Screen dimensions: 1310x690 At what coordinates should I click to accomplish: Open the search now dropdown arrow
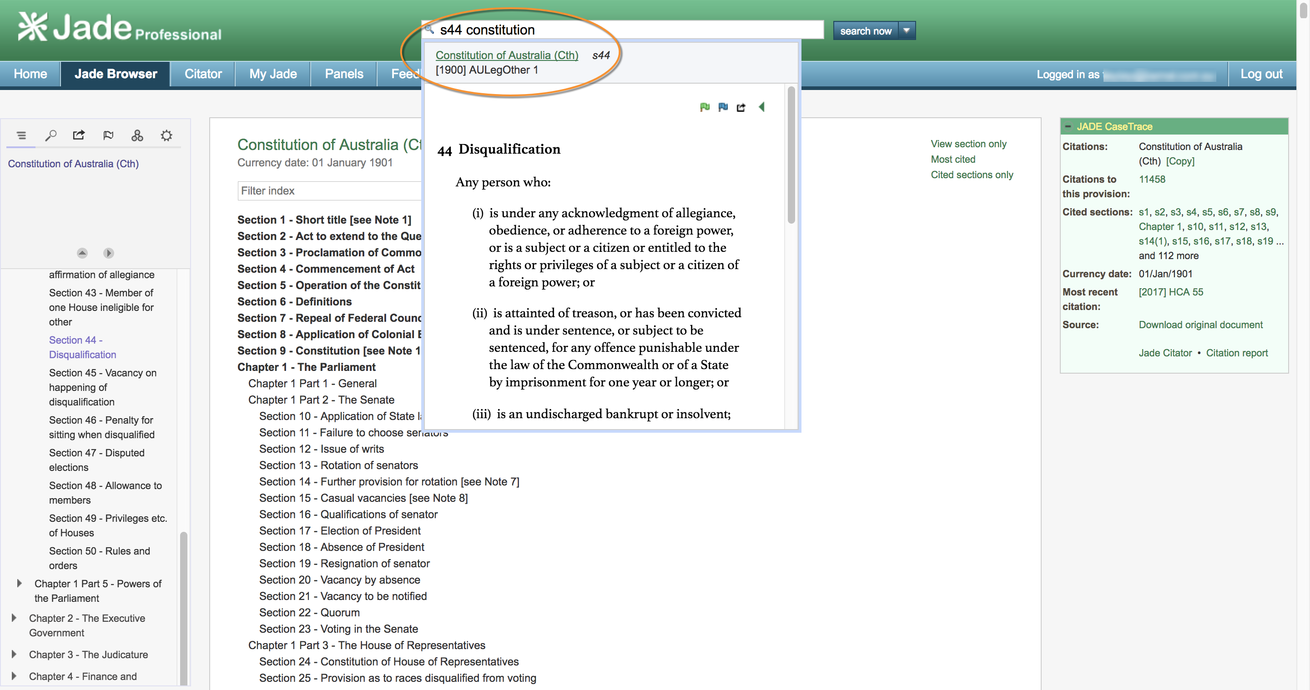(x=906, y=30)
